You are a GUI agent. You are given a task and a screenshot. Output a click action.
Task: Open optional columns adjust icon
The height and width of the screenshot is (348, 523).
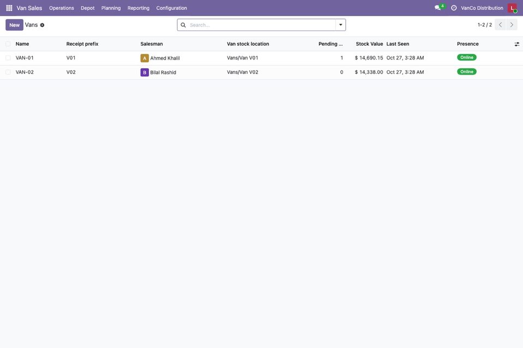[516, 44]
